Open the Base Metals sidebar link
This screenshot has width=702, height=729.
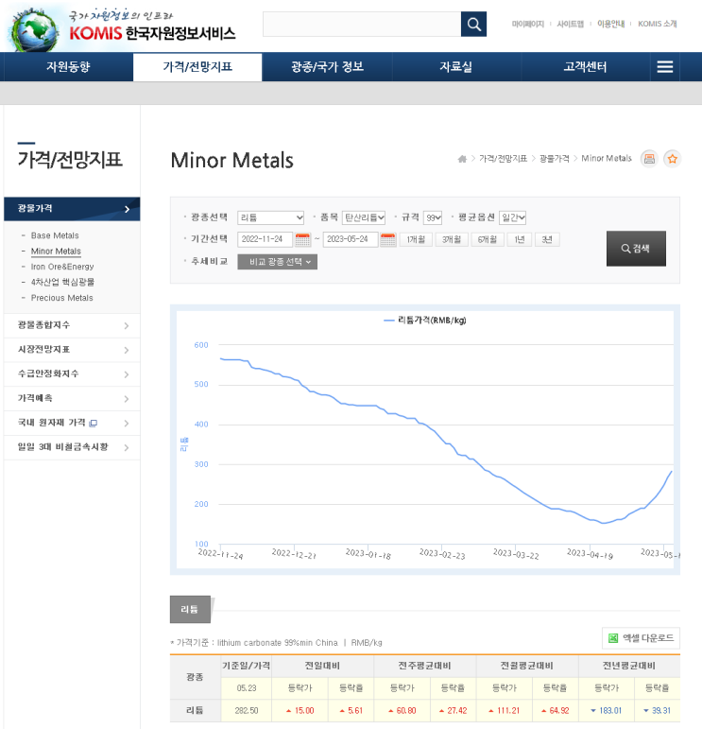point(55,235)
